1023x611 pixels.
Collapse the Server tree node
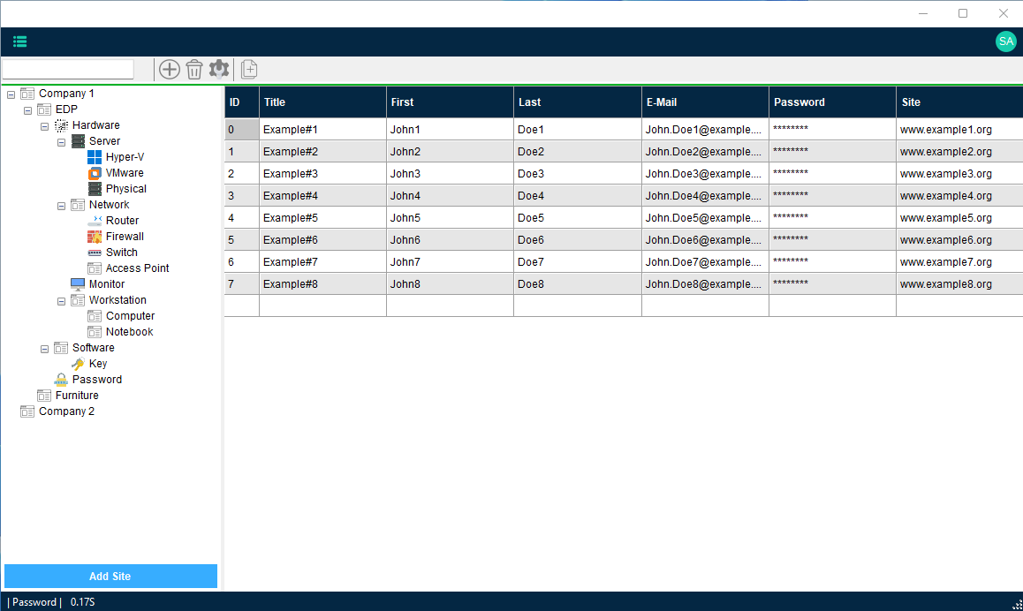coord(61,142)
